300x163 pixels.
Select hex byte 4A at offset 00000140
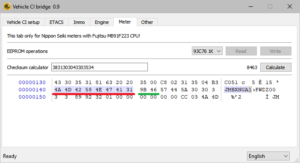[x=58, y=90]
